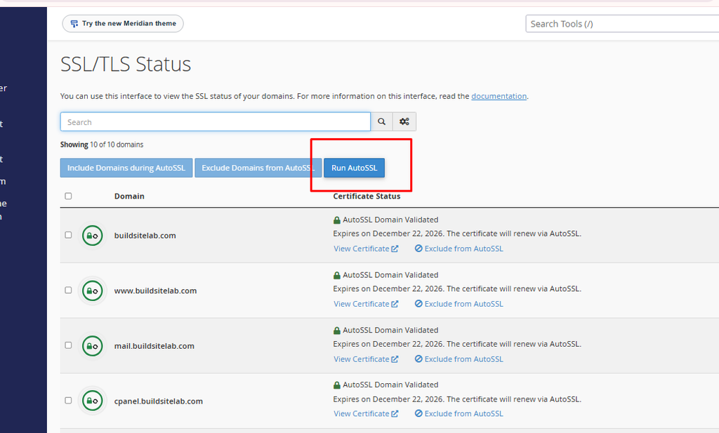This screenshot has width=719, height=433.
Task: Focus the domain Search input field
Action: [215, 122]
